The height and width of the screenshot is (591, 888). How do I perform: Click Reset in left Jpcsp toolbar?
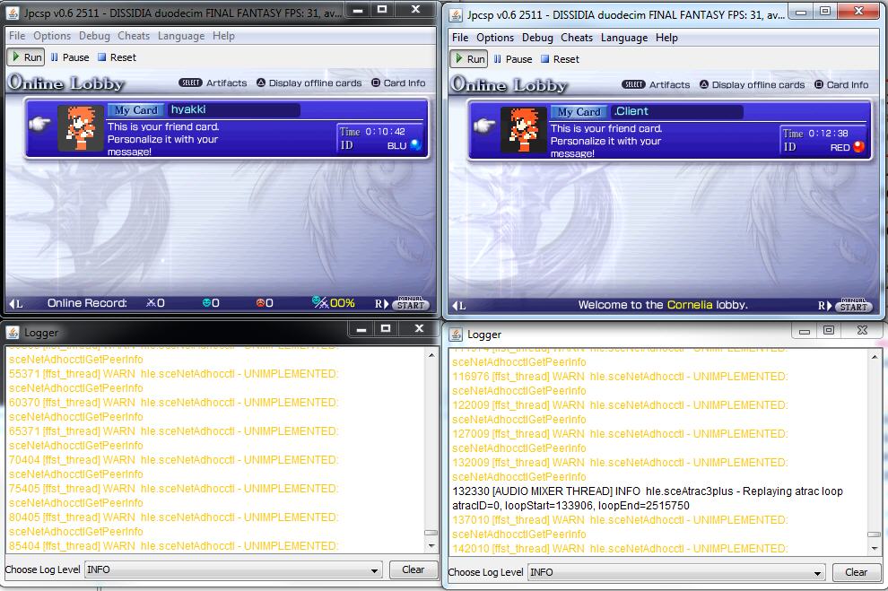click(117, 57)
